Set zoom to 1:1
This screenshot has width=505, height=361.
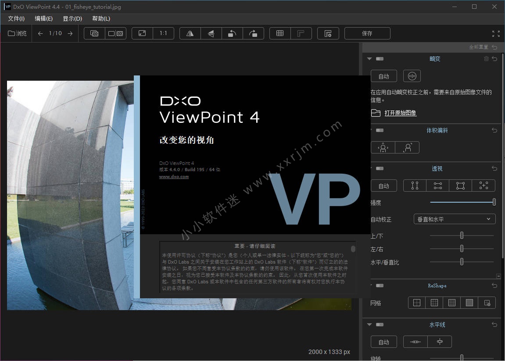163,33
